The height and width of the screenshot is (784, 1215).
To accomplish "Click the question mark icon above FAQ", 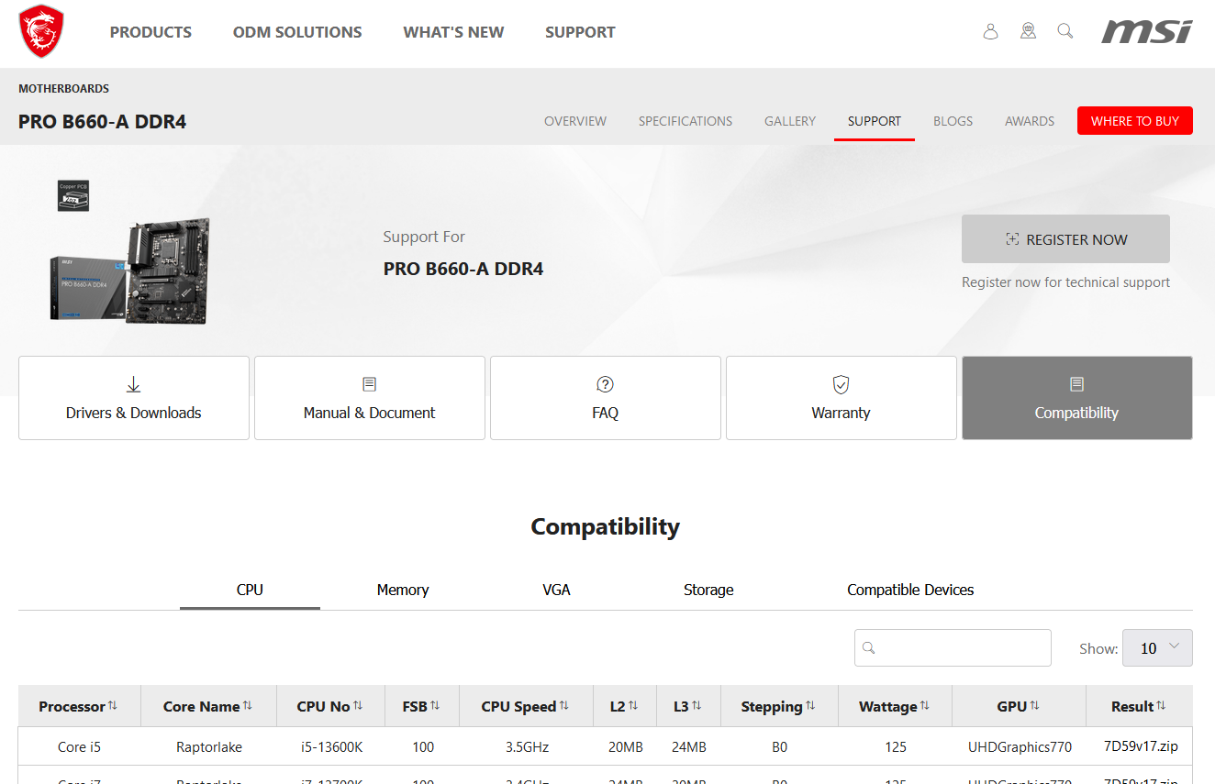I will (605, 384).
